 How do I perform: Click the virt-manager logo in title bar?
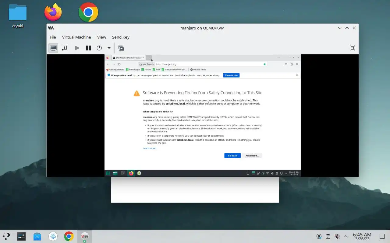point(51,28)
